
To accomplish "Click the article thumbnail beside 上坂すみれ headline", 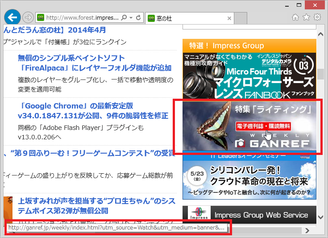I will pos(8,208).
